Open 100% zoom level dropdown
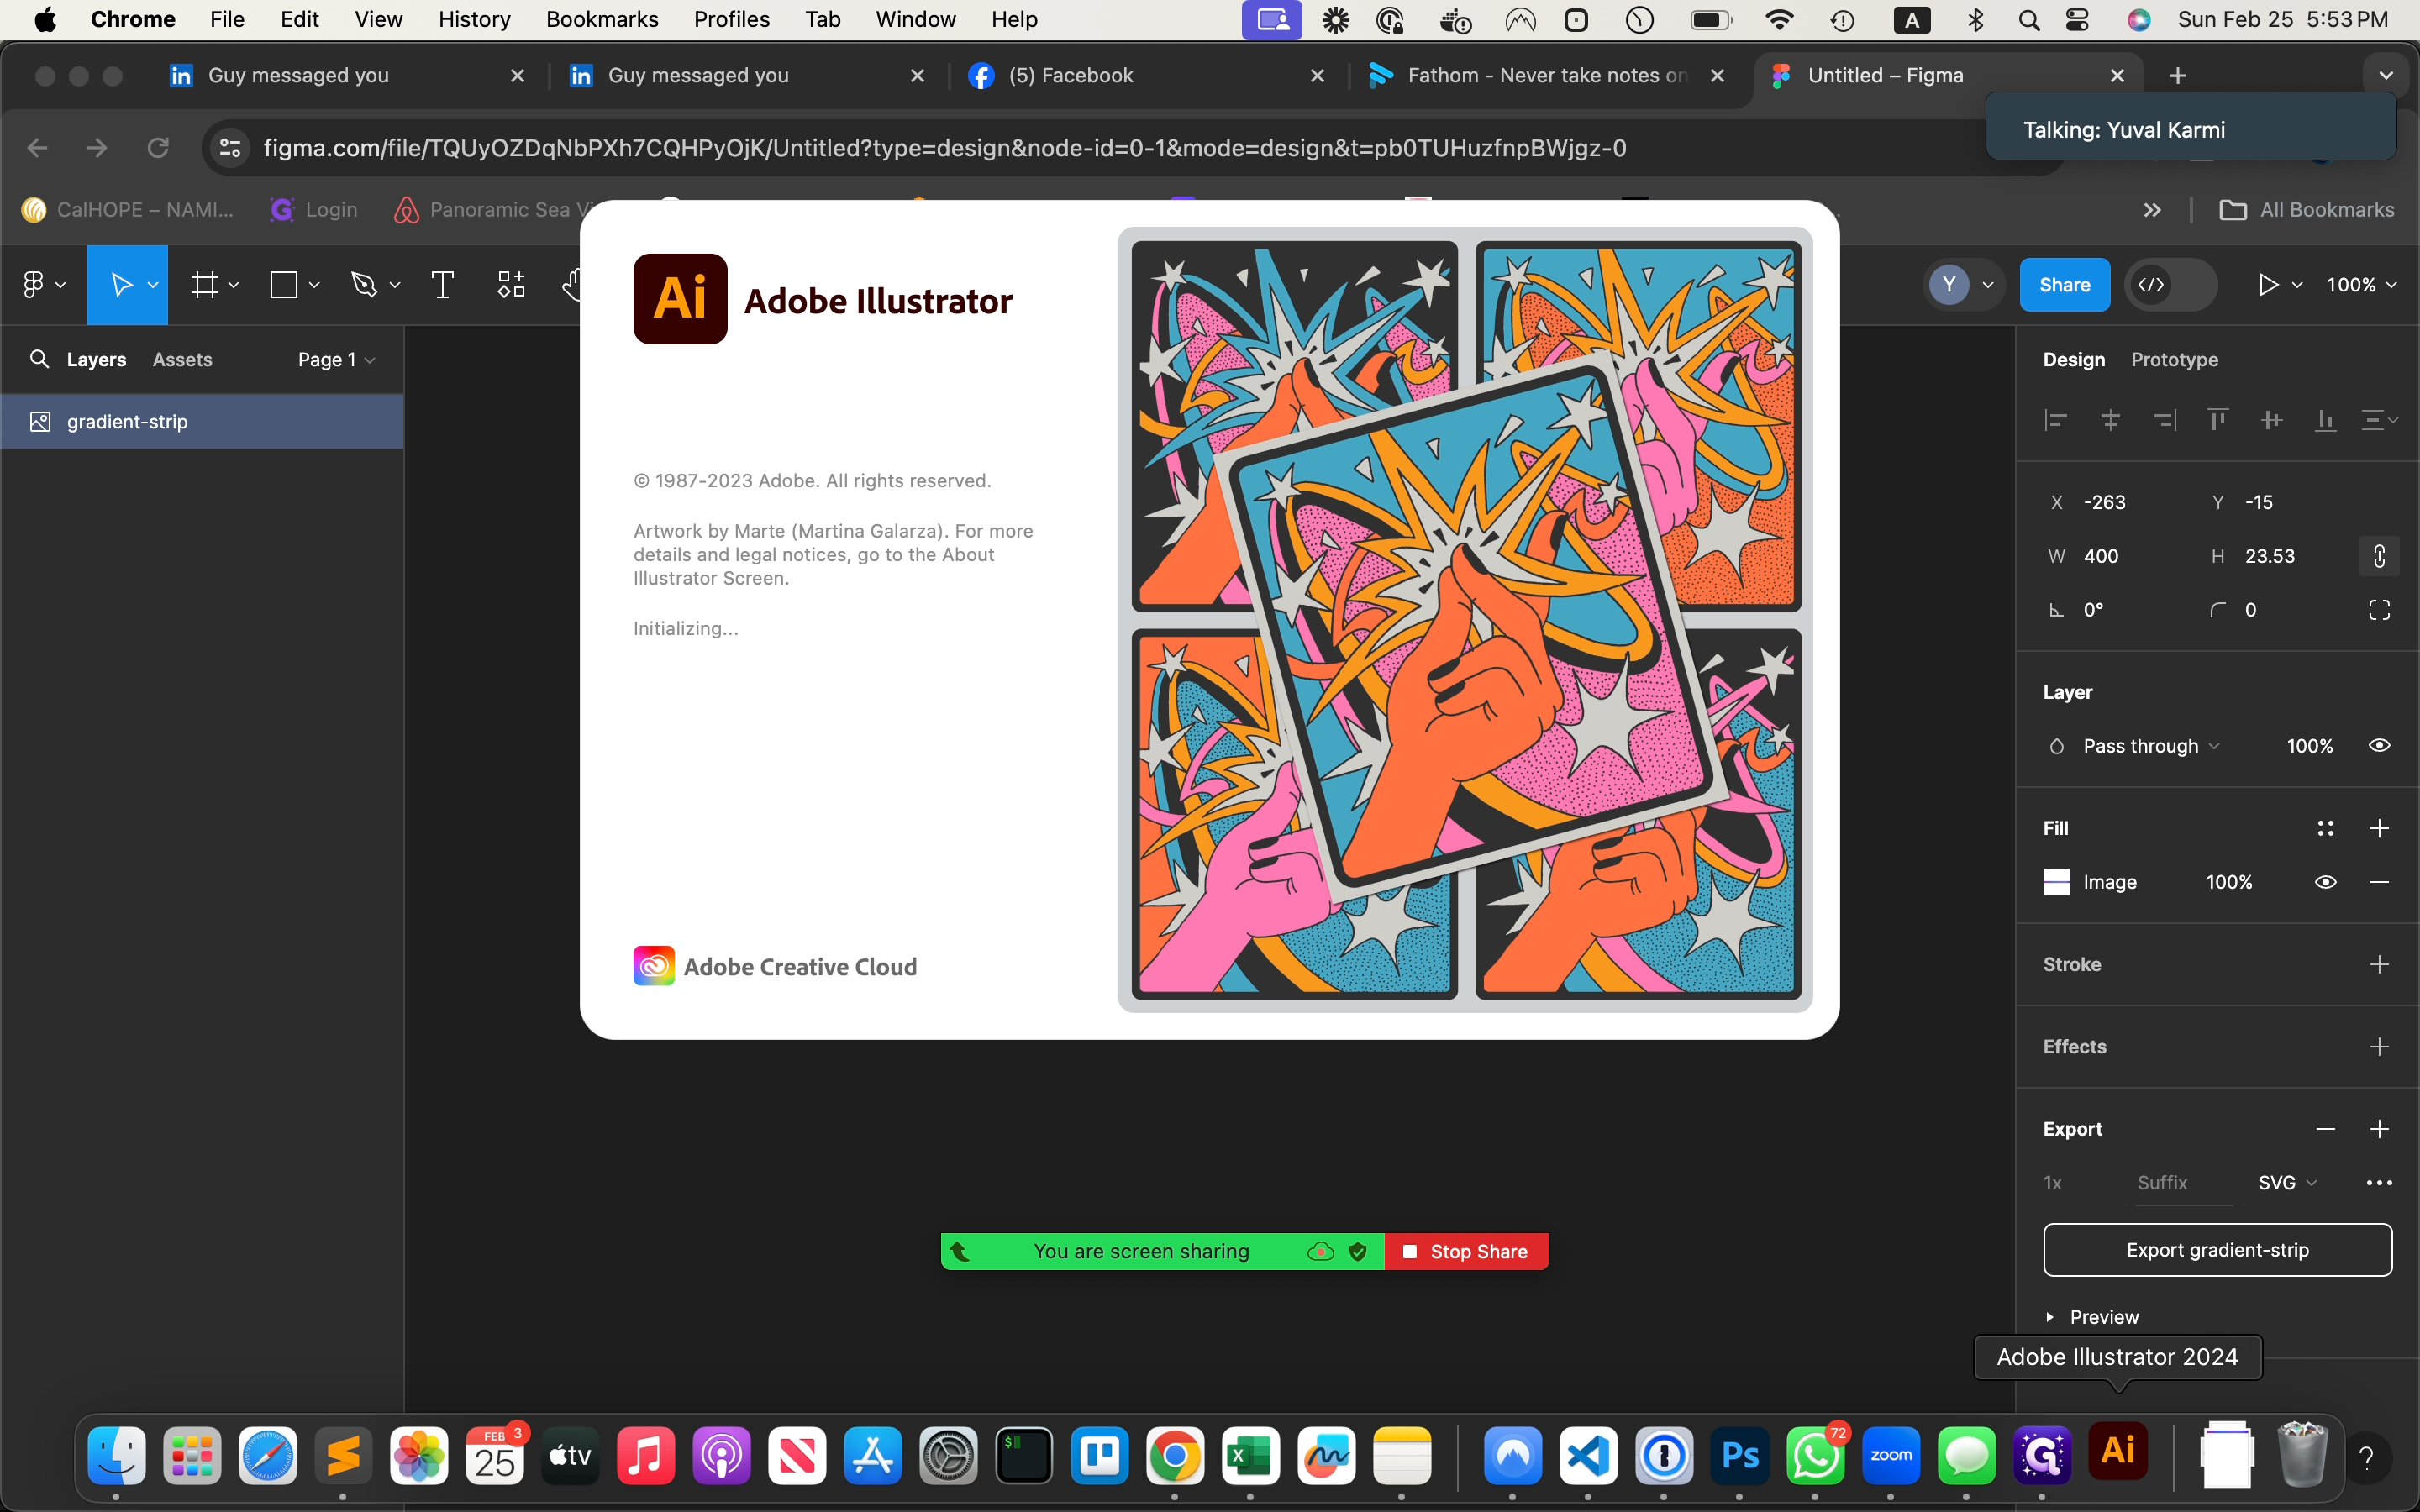Image resolution: width=2420 pixels, height=1512 pixels. (x=2360, y=285)
